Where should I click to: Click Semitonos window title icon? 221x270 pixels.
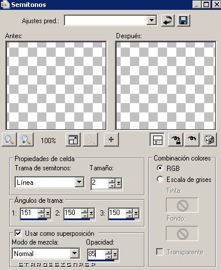[5, 4]
